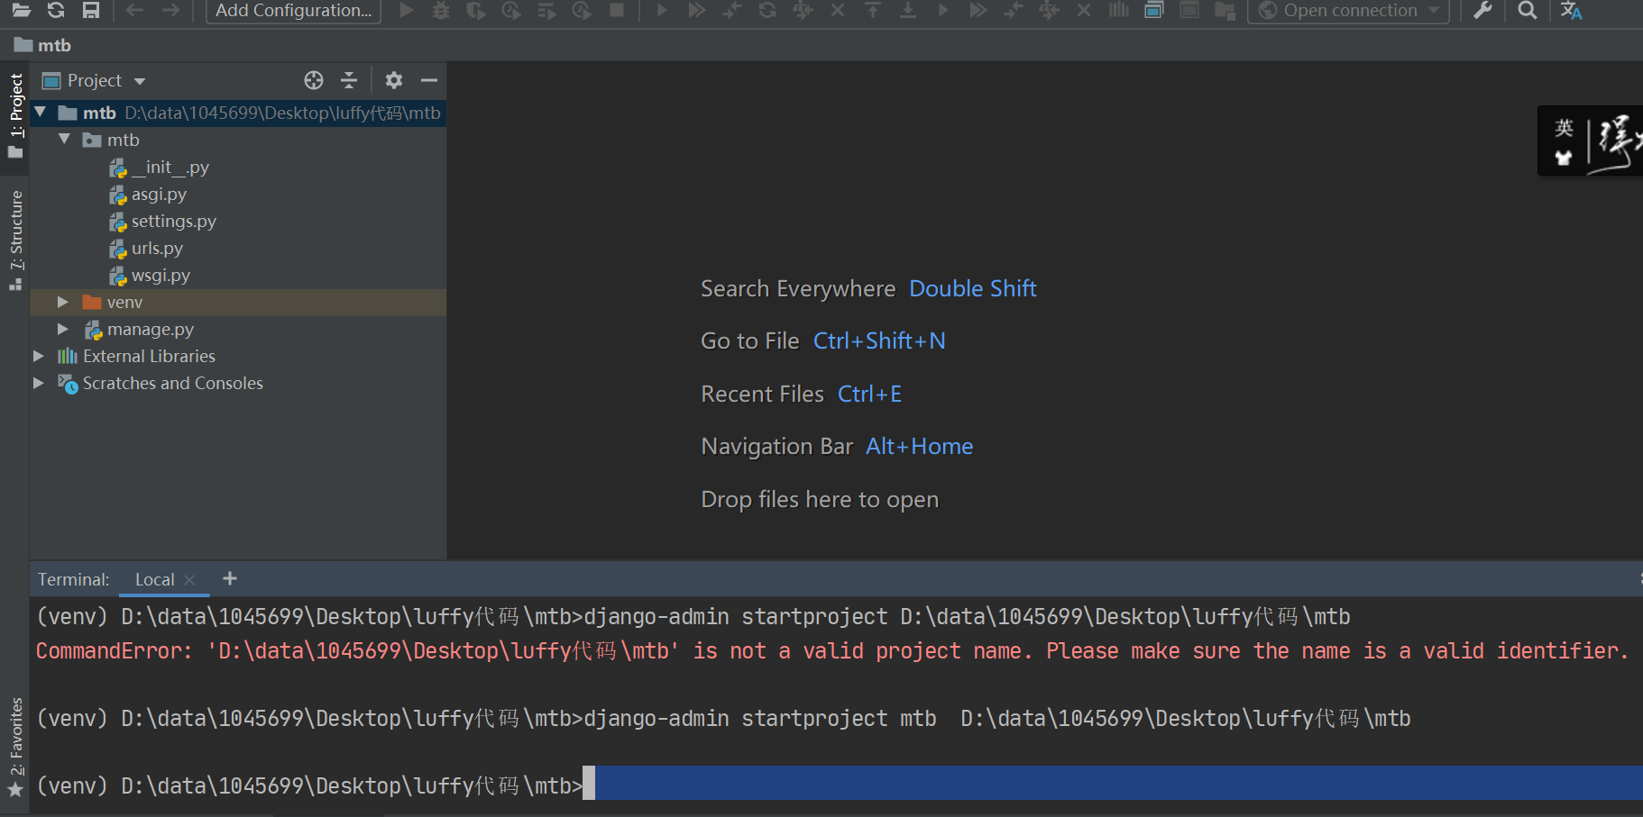Open a new terminal session with plus
The image size is (1643, 817).
click(230, 578)
